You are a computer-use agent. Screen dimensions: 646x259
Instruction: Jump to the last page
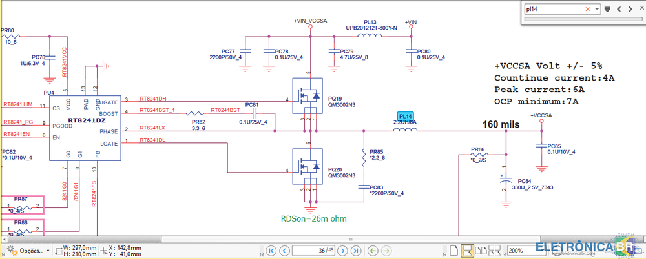[356, 250]
